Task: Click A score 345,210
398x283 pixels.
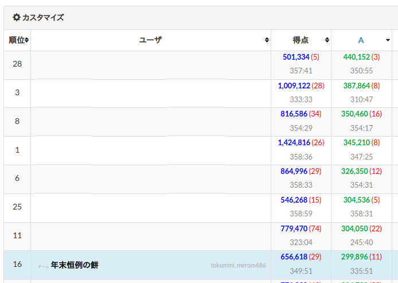Action: point(356,142)
